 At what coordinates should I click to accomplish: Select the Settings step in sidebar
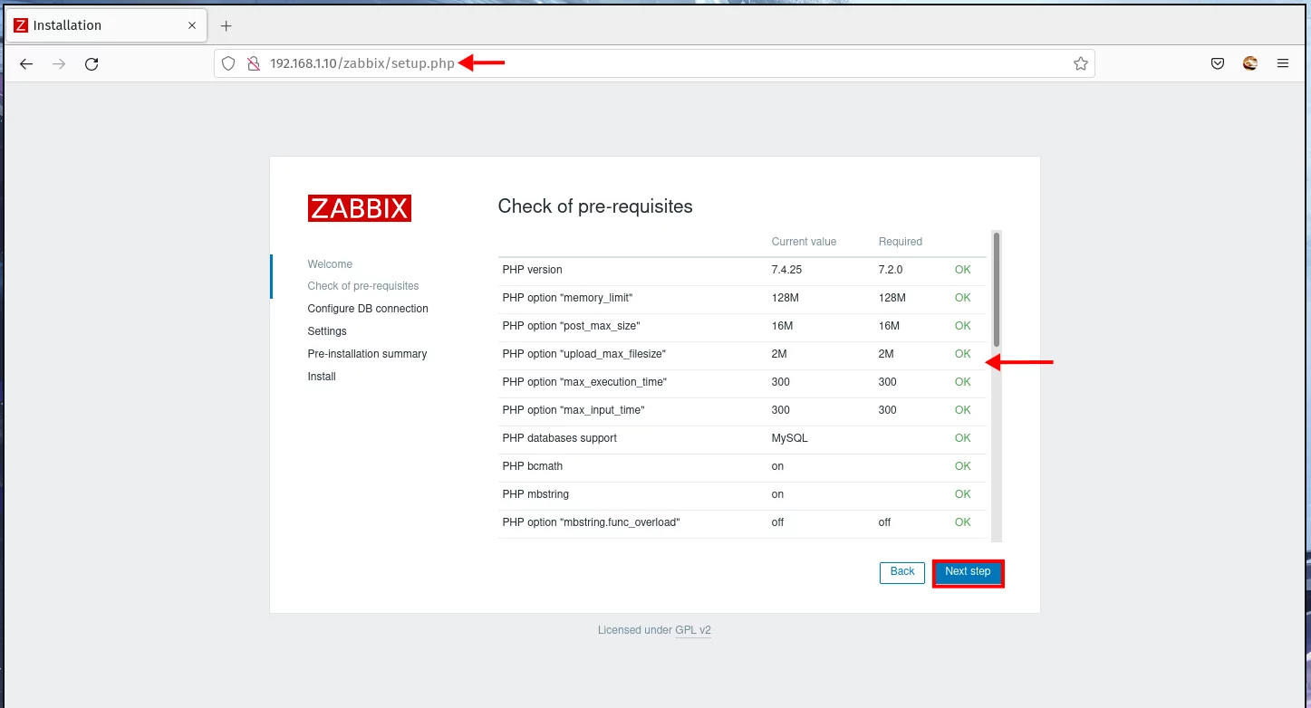coord(327,331)
